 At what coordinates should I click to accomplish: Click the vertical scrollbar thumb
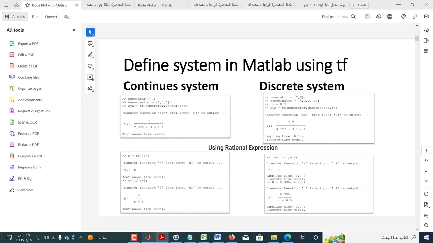pos(417,39)
